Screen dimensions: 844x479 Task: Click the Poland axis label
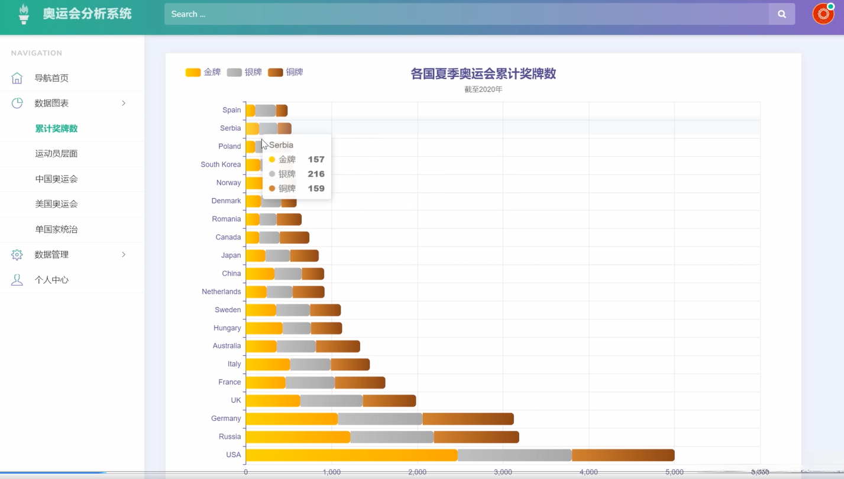(229, 146)
